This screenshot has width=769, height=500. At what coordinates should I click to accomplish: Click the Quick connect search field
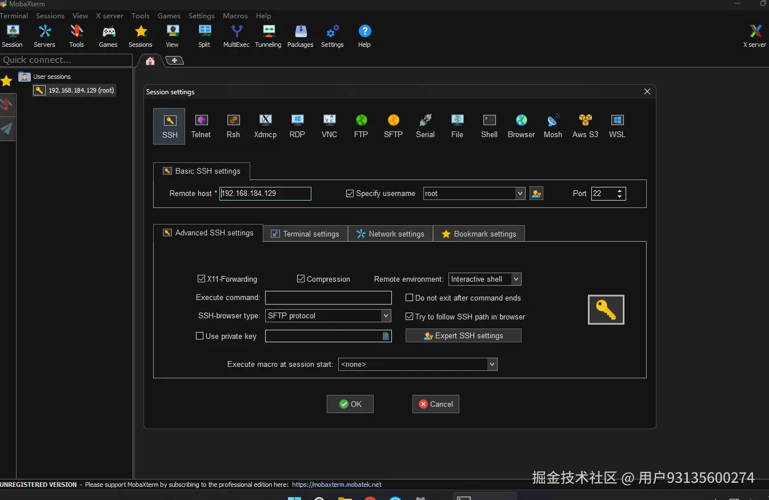[x=66, y=60]
